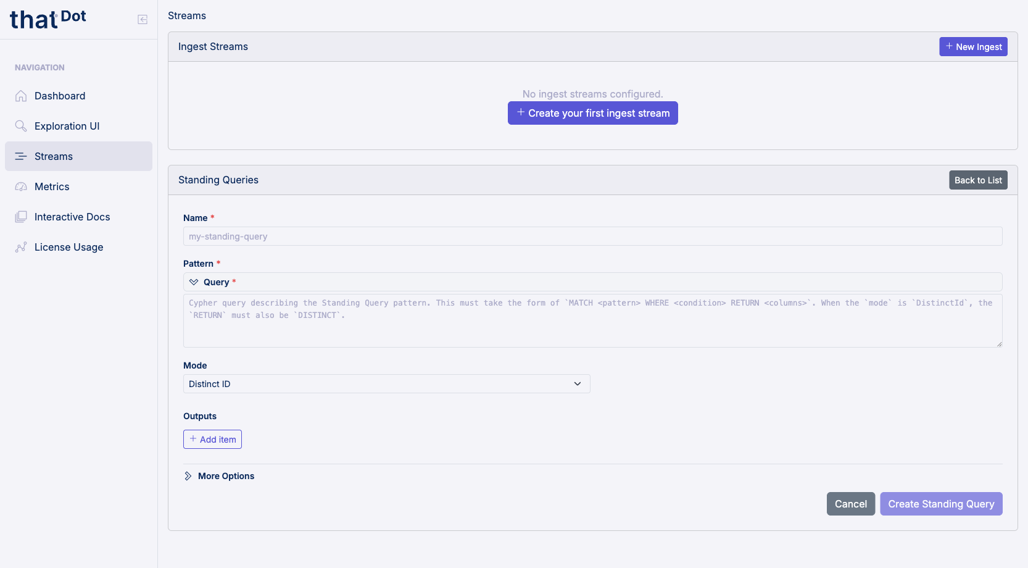Viewport: 1028px width, 568px height.
Task: Click the Streams lines icon
Action: tap(21, 156)
